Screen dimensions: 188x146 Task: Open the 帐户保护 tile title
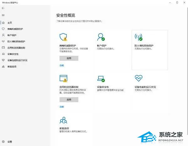102,46
